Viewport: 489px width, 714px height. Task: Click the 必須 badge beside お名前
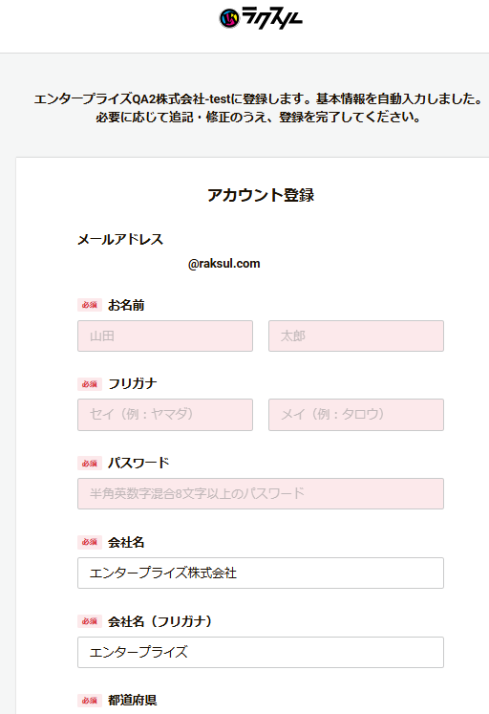[90, 305]
